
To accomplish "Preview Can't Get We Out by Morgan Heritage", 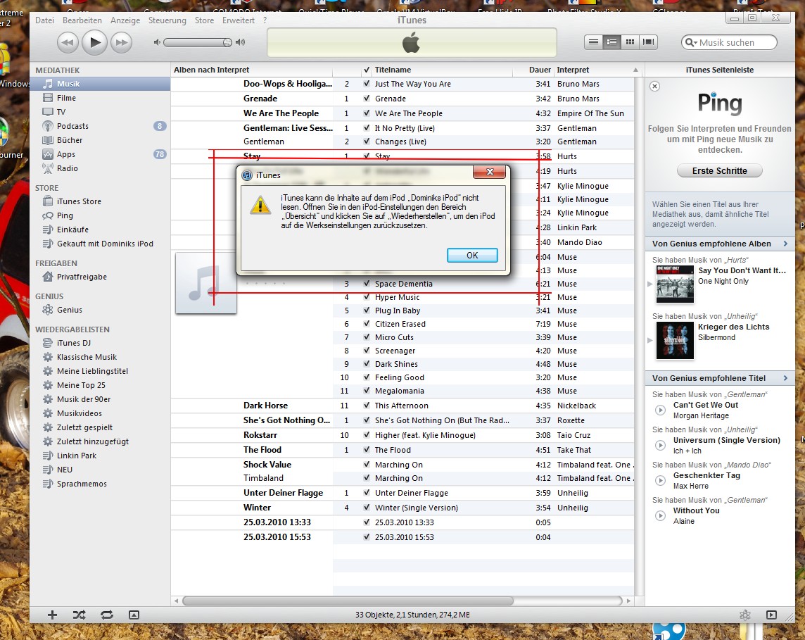I will [660, 410].
